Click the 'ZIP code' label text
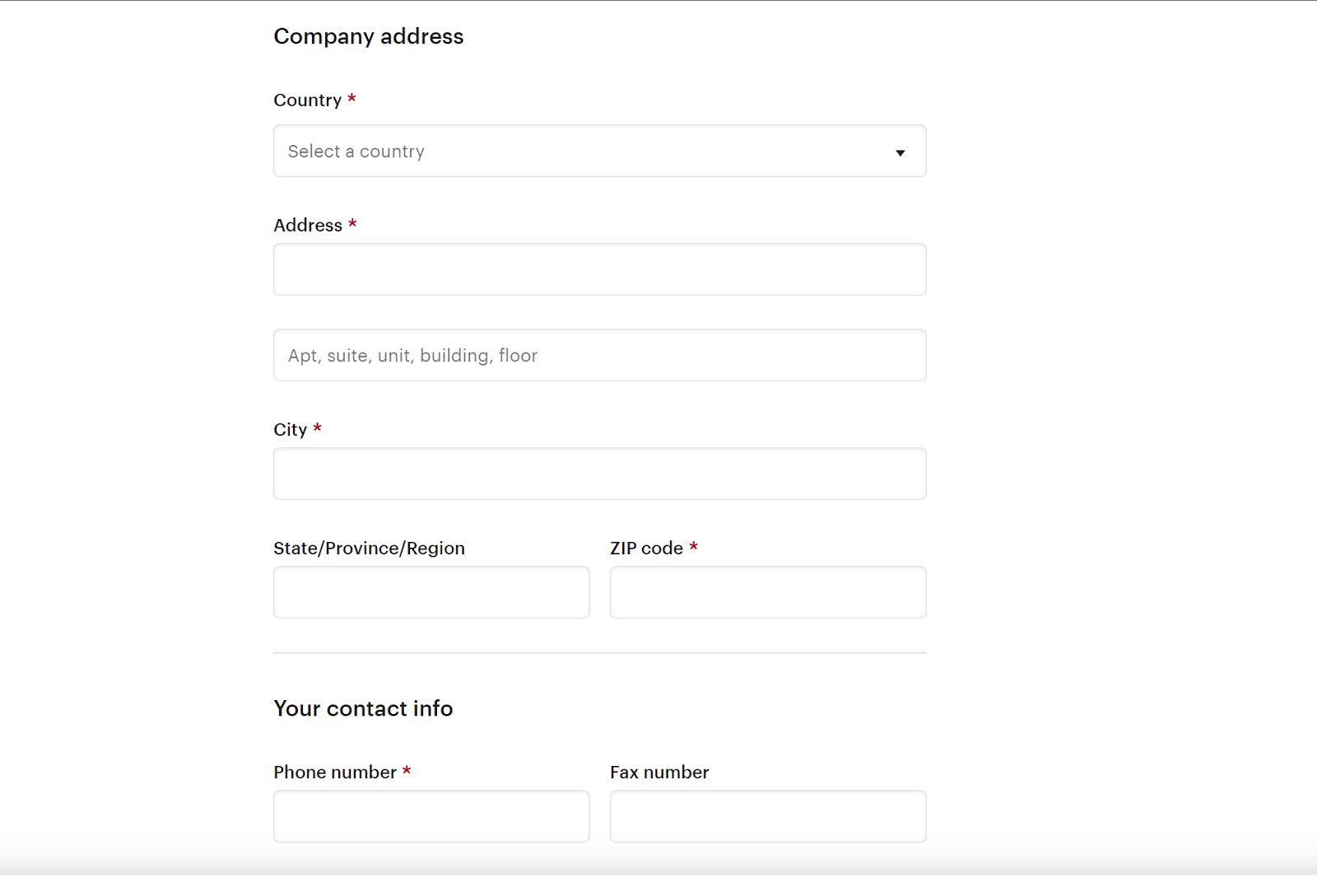Viewport: 1317px width, 878px height. coord(646,549)
